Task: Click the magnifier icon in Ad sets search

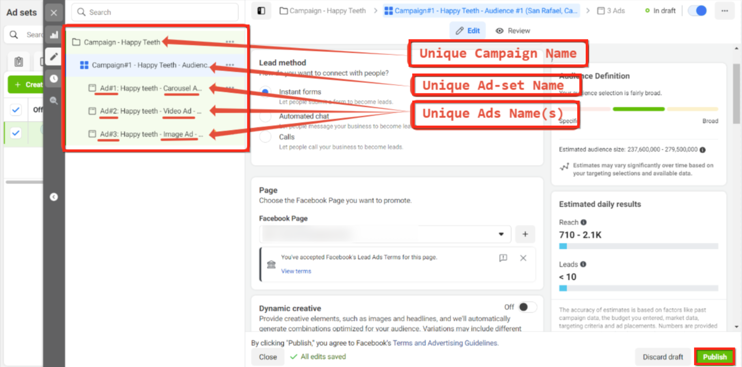Action: tap(14, 35)
